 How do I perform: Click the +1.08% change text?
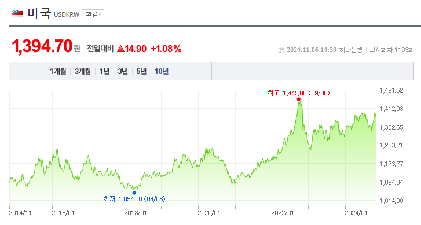pyautogui.click(x=166, y=49)
